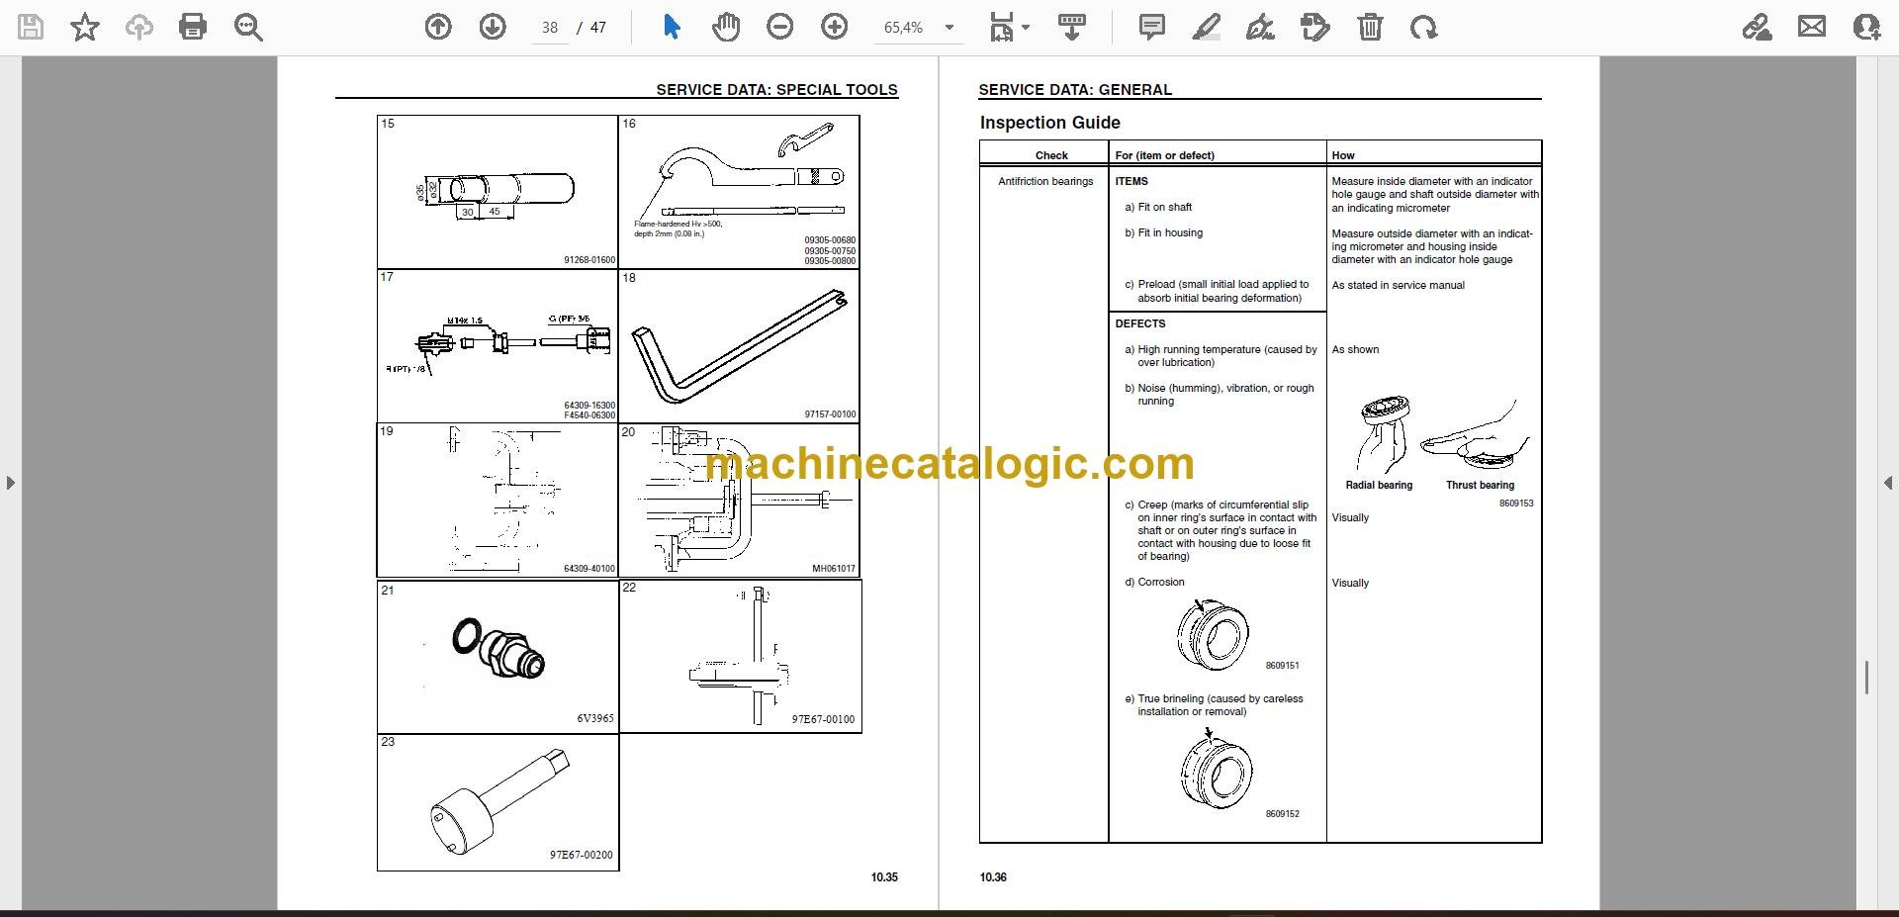Rotate the page view icon
The width and height of the screenshot is (1899, 917).
coord(1424,28)
